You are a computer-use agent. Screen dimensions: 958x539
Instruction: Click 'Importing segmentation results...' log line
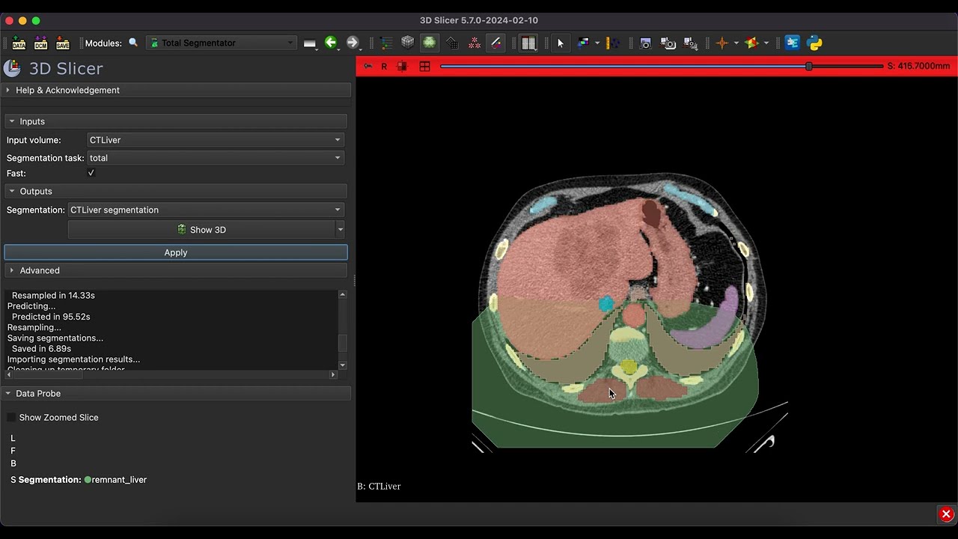[73, 359]
